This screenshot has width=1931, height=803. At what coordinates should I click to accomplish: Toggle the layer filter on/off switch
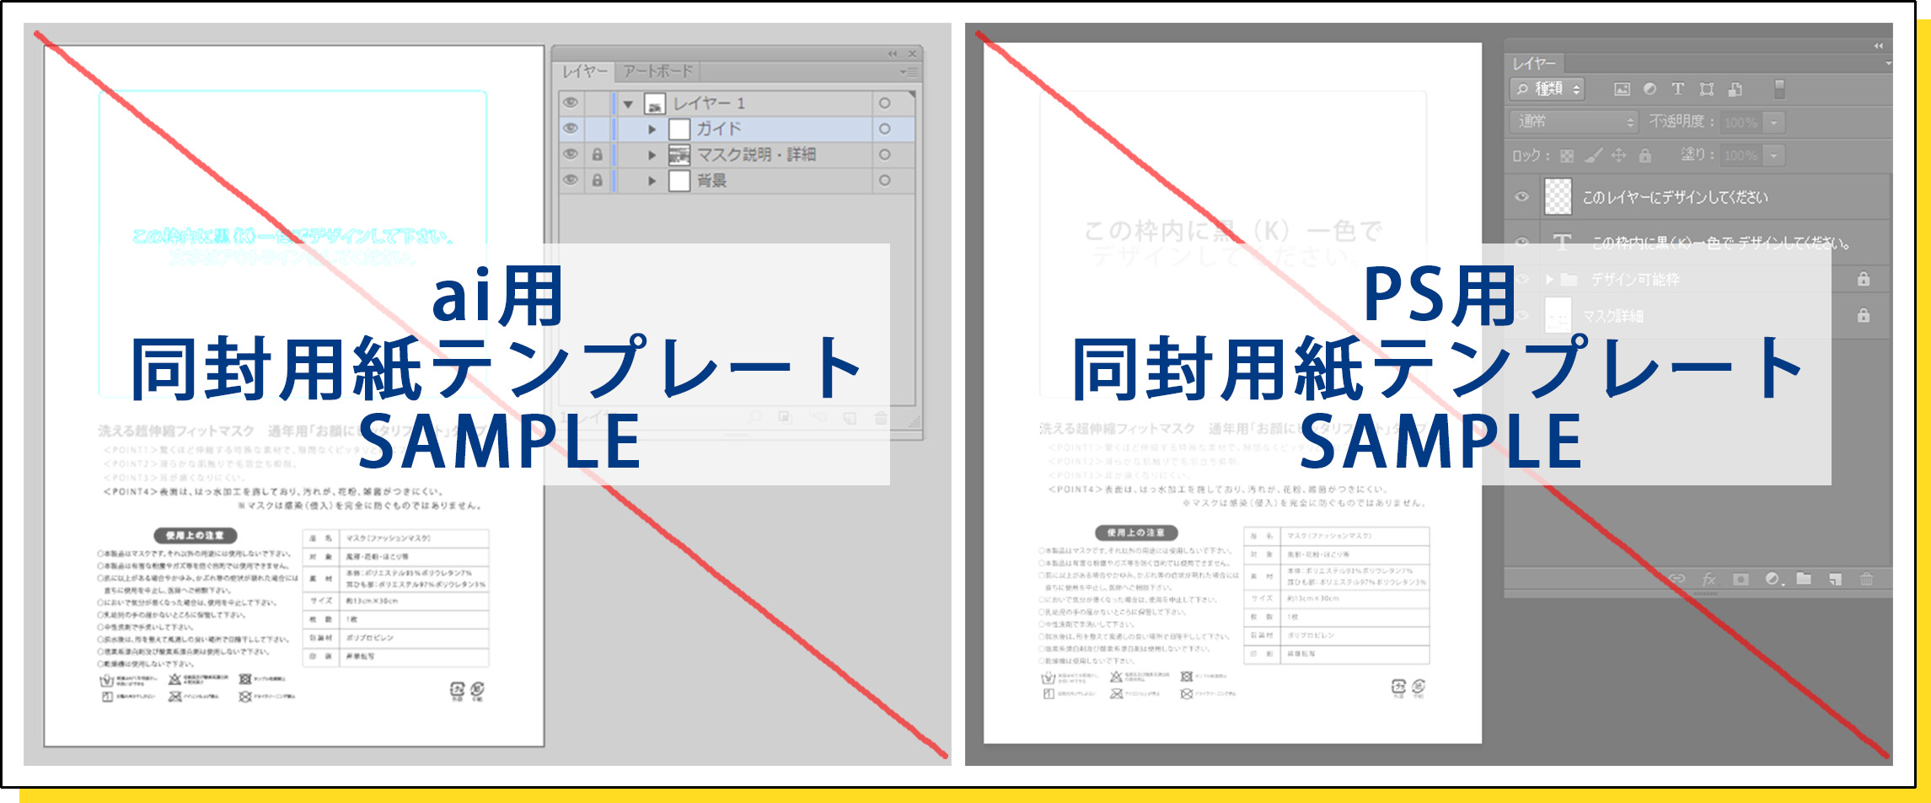(1779, 88)
